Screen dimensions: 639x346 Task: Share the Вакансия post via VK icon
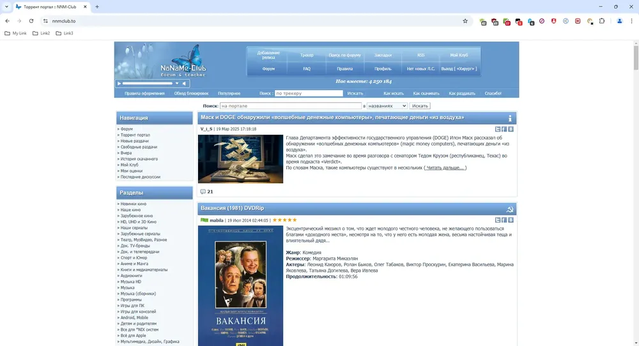(x=511, y=220)
